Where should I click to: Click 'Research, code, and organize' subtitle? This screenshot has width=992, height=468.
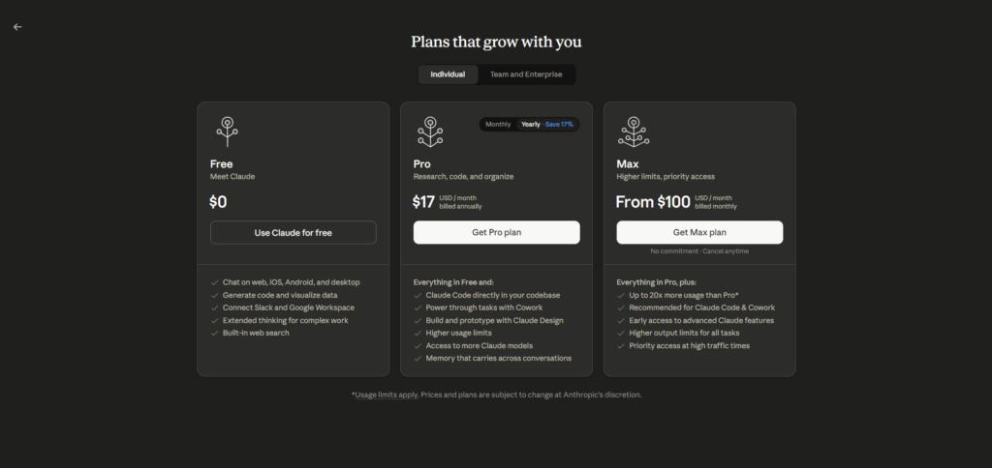click(463, 177)
